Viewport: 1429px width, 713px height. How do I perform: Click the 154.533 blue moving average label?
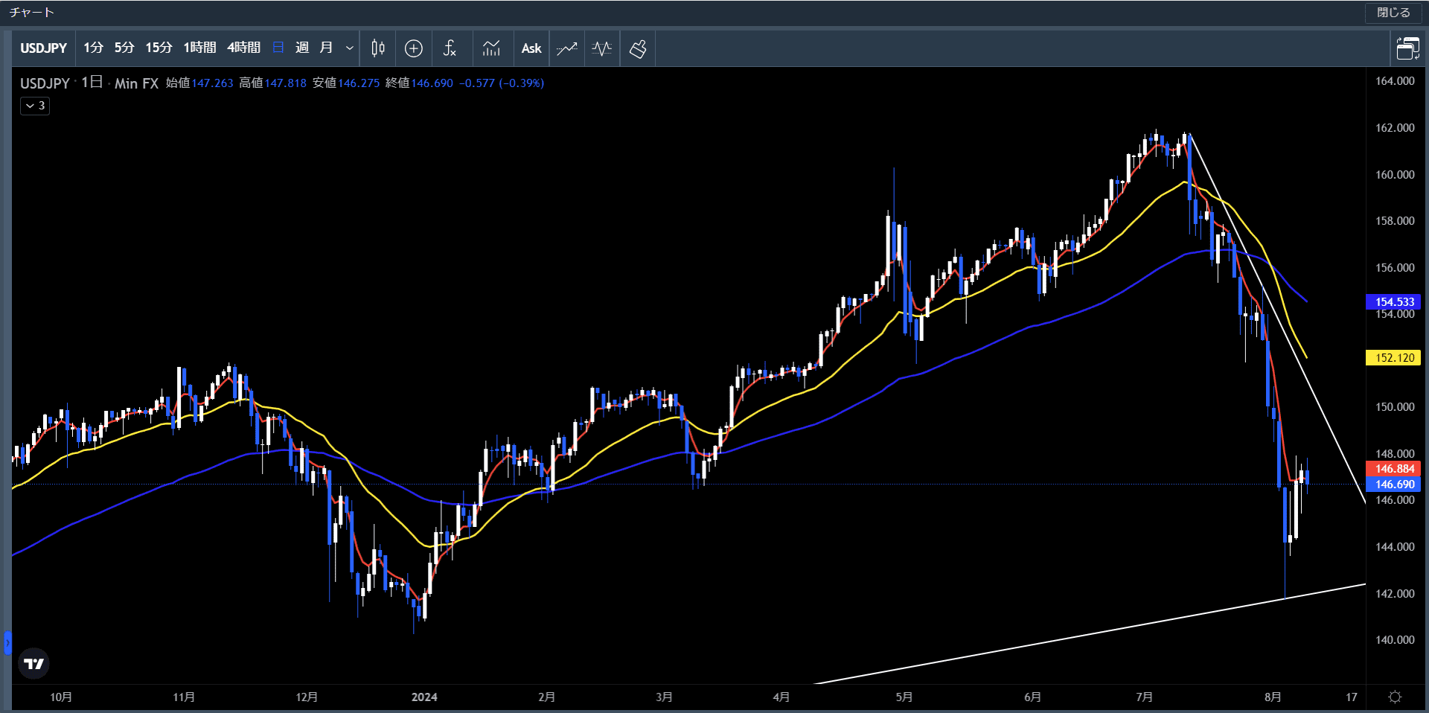click(1394, 302)
